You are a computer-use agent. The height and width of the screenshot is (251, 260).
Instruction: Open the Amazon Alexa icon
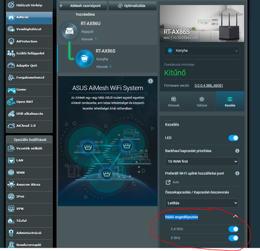click(x=11, y=184)
